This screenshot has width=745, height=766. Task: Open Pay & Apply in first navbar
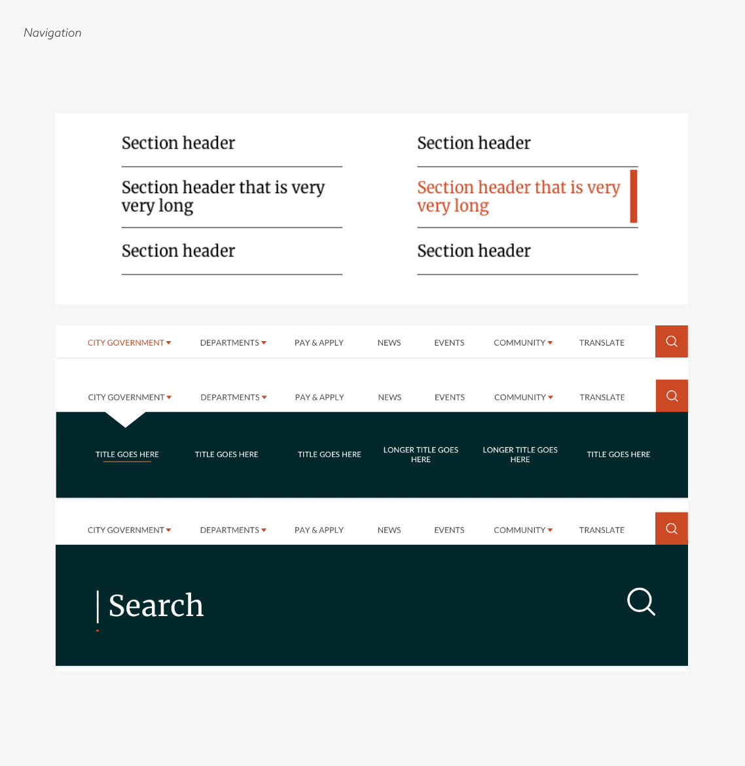pos(319,343)
